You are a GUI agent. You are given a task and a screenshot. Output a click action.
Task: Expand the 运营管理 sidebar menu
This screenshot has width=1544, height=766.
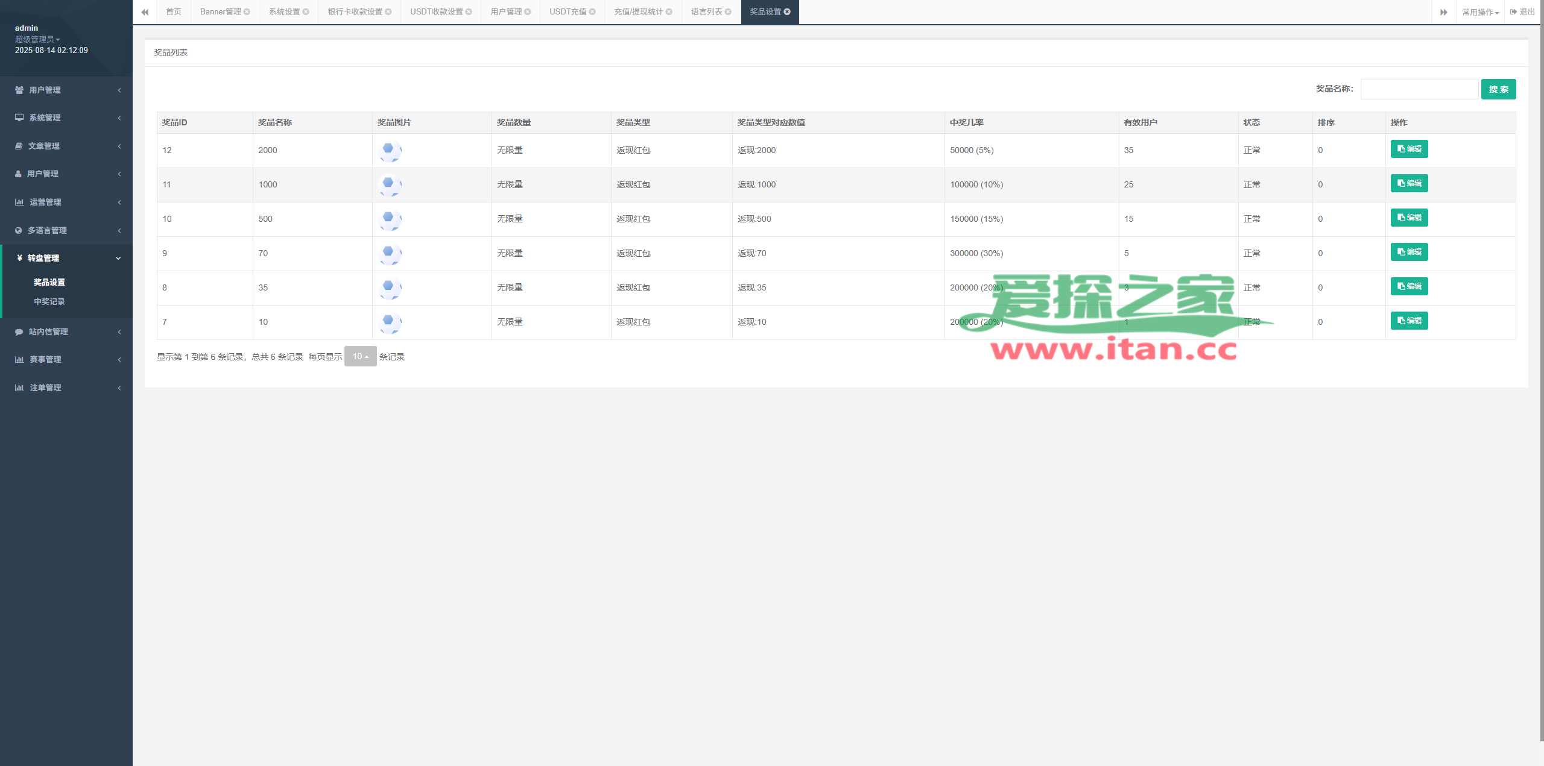pyautogui.click(x=66, y=202)
